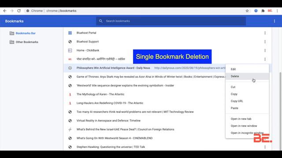Viewport: 282px width, 158px height.
Task: Open more actions for Home - ClickBank
Action: point(265,50)
